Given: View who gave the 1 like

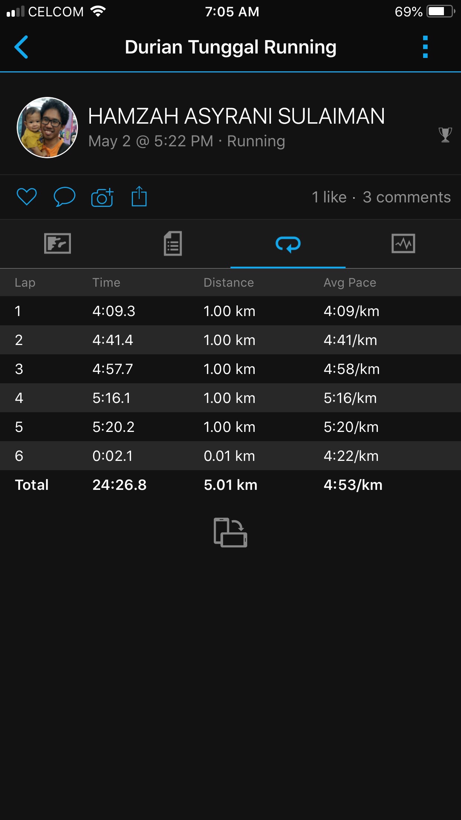Looking at the screenshot, I should [329, 197].
